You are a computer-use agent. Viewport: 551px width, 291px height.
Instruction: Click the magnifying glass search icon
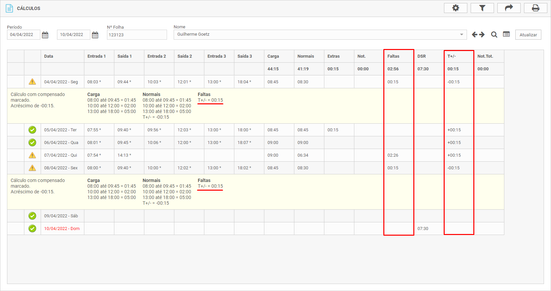pyautogui.click(x=494, y=35)
